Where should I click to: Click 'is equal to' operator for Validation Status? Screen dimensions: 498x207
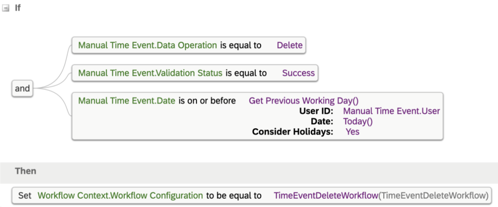tap(246, 73)
